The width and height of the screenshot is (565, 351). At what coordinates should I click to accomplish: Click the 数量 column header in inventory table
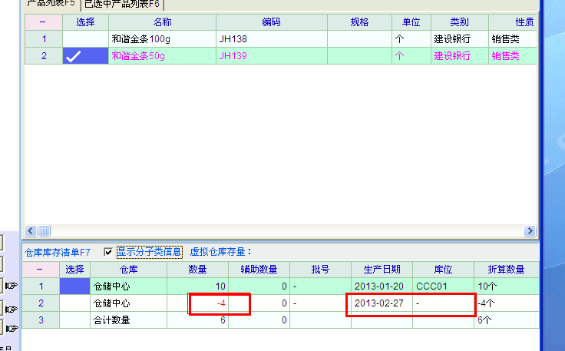(197, 269)
